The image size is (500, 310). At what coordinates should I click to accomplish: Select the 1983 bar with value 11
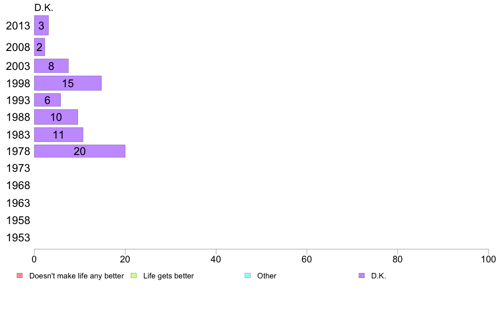[59, 134]
